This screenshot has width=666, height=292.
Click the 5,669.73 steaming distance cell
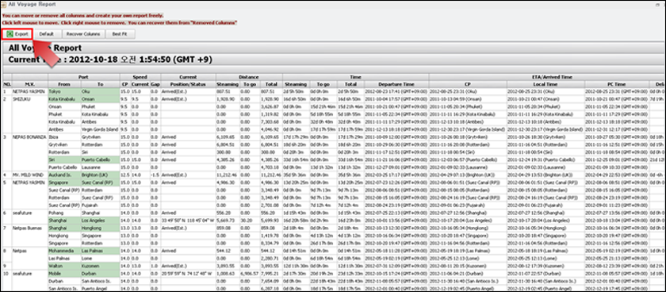(228, 220)
